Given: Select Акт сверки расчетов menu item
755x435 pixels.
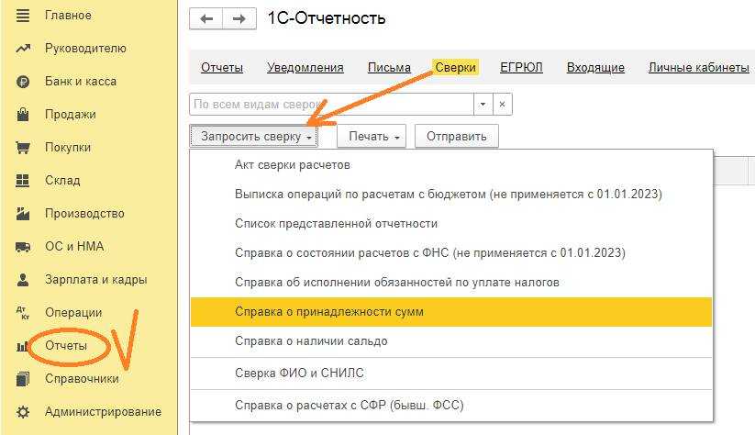Looking at the screenshot, I should (451, 165).
